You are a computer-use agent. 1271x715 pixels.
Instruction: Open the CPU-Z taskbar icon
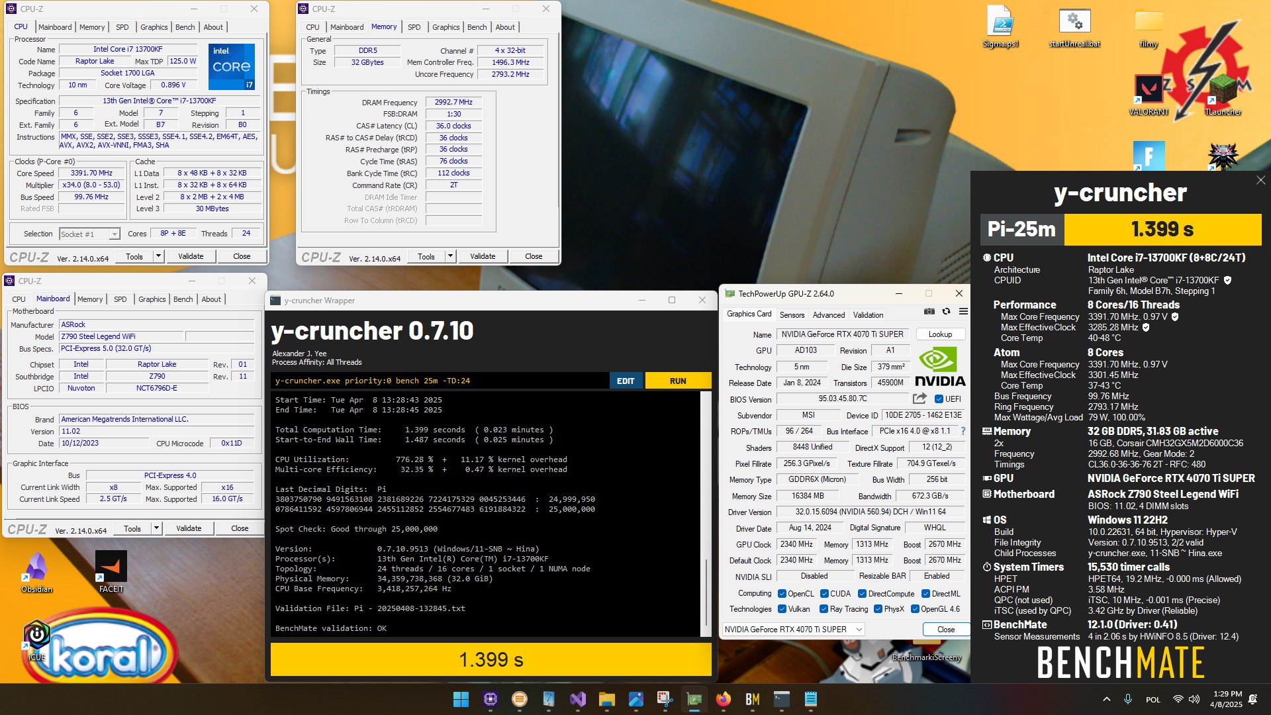(490, 699)
